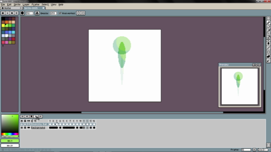271x152 pixels.
Task: Open the Layer menu
Action: pyautogui.click(x=26, y=5)
